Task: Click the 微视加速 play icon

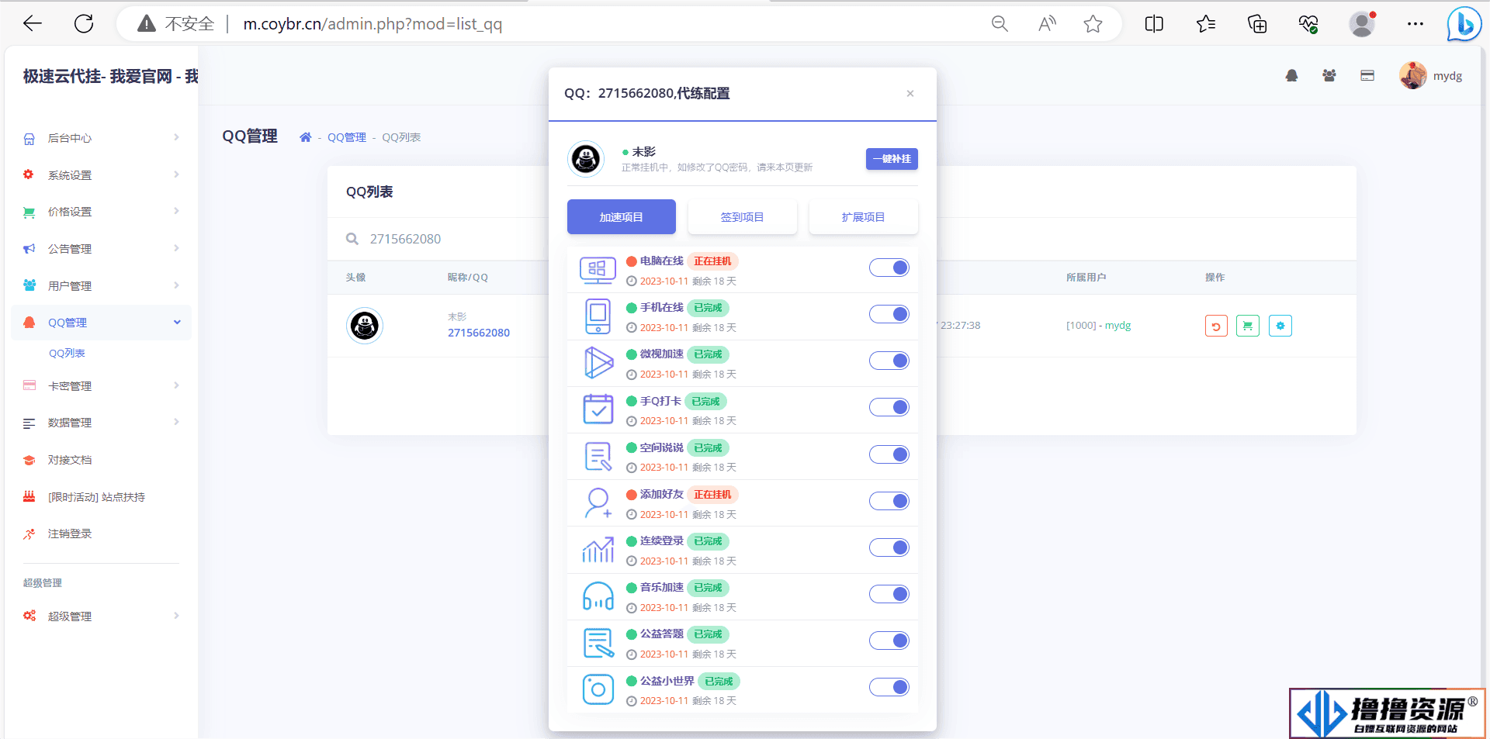Action: [x=598, y=363]
